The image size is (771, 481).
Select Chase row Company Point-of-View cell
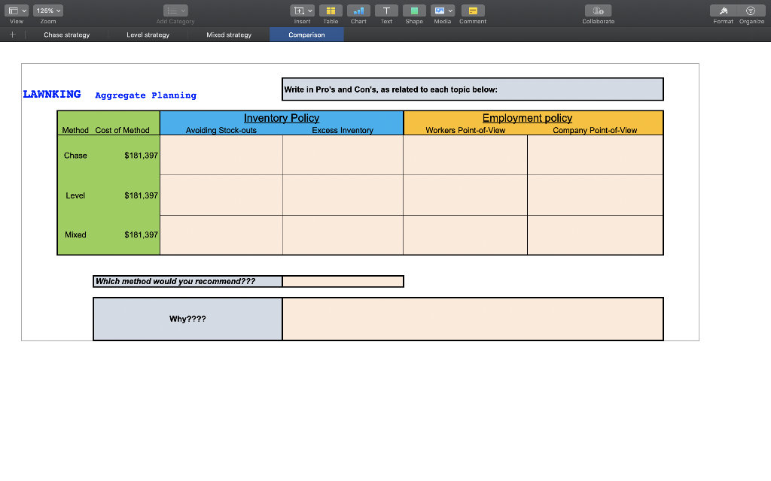[x=595, y=155]
